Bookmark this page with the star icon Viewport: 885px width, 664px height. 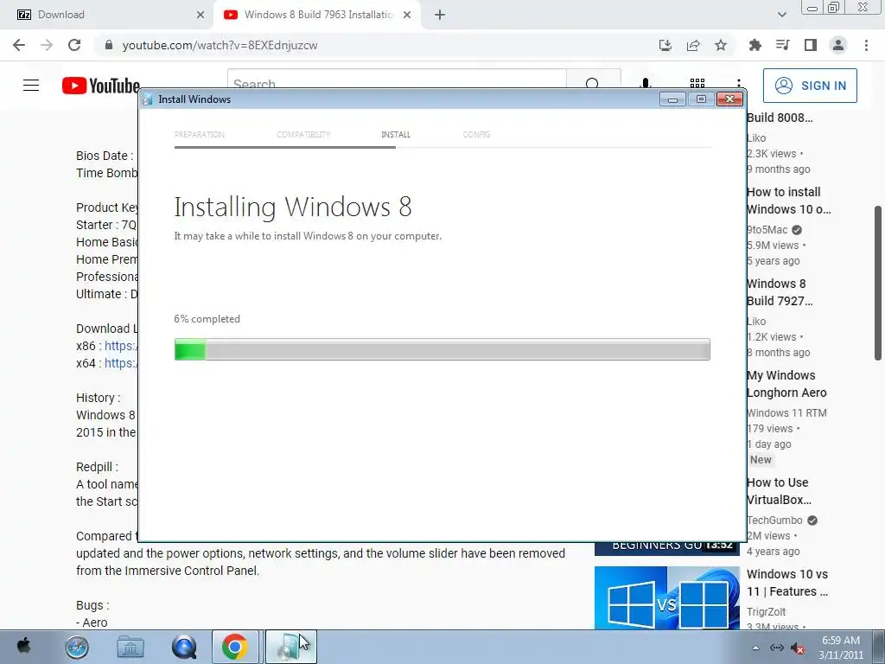click(x=721, y=45)
